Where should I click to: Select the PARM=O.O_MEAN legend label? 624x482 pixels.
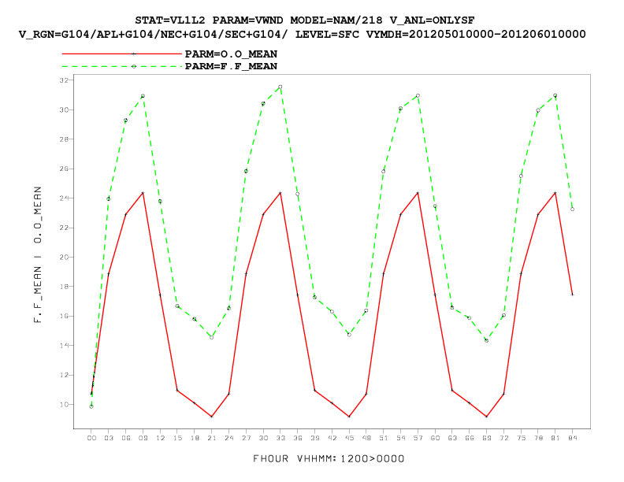coord(231,54)
